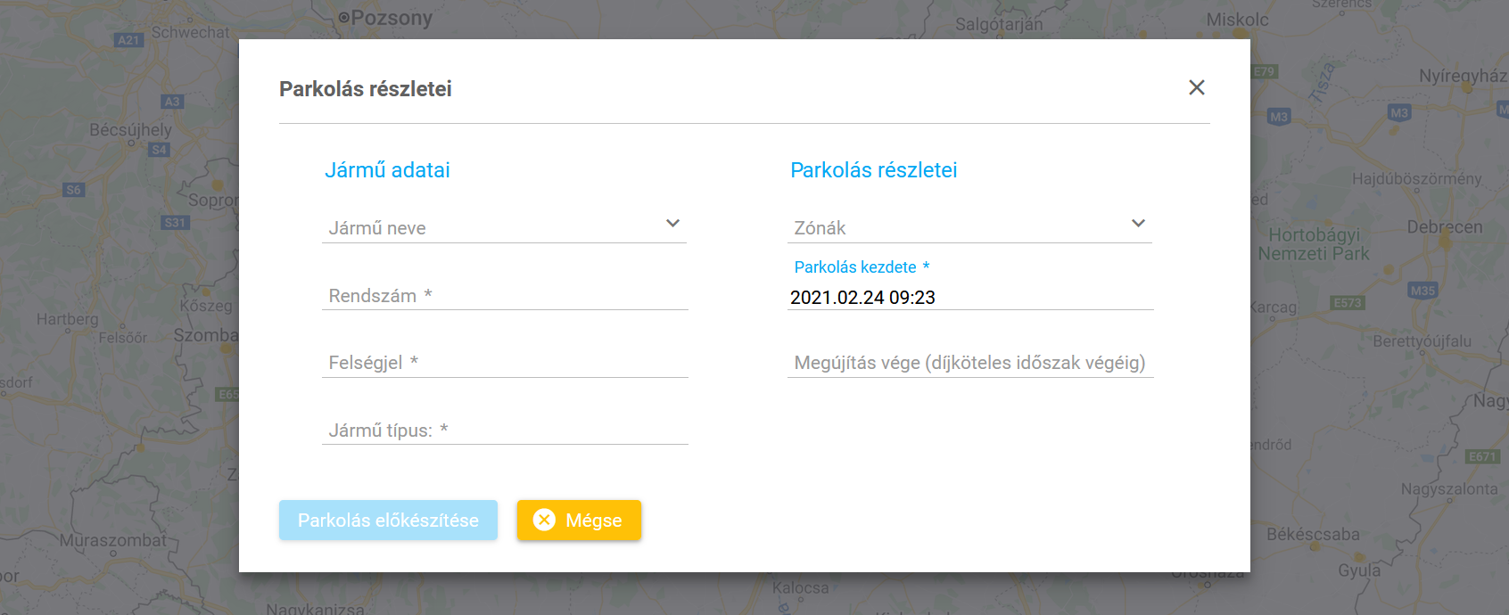Focus the Rendszám input field
Viewport: 1509px width, 615px height.
tap(505, 296)
